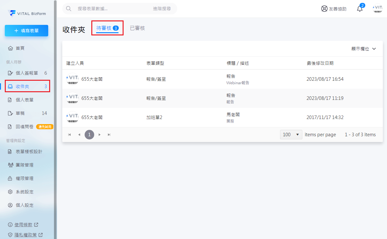Open the 使用條款 link

coord(24,225)
